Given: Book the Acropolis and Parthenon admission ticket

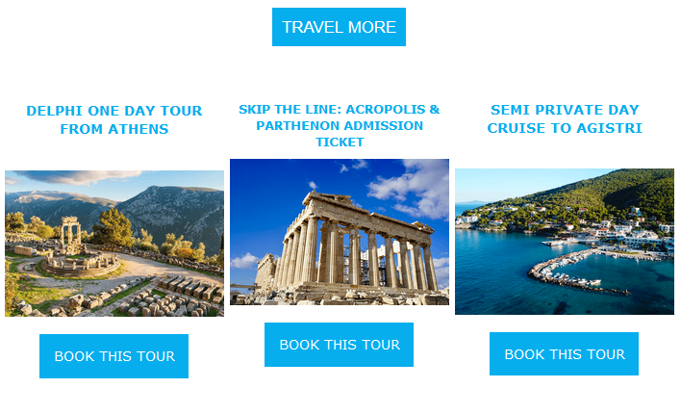Looking at the screenshot, I should point(339,345).
